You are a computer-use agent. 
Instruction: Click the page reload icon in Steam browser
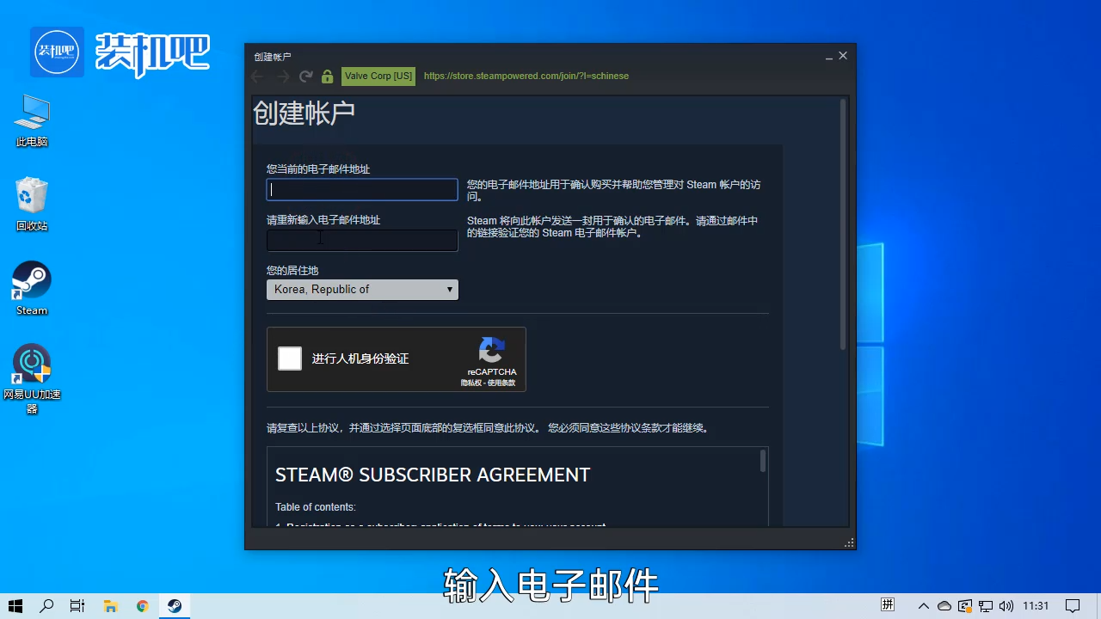click(305, 76)
